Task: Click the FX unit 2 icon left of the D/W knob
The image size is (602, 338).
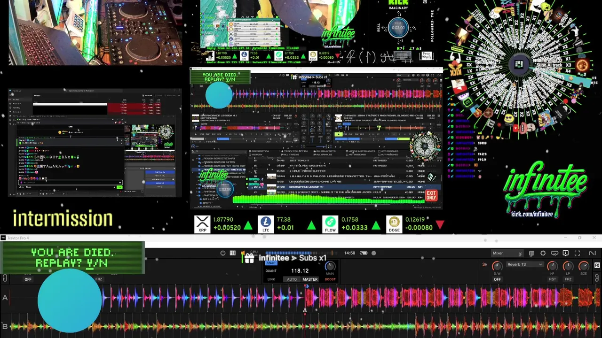Action: pyautogui.click(x=484, y=265)
